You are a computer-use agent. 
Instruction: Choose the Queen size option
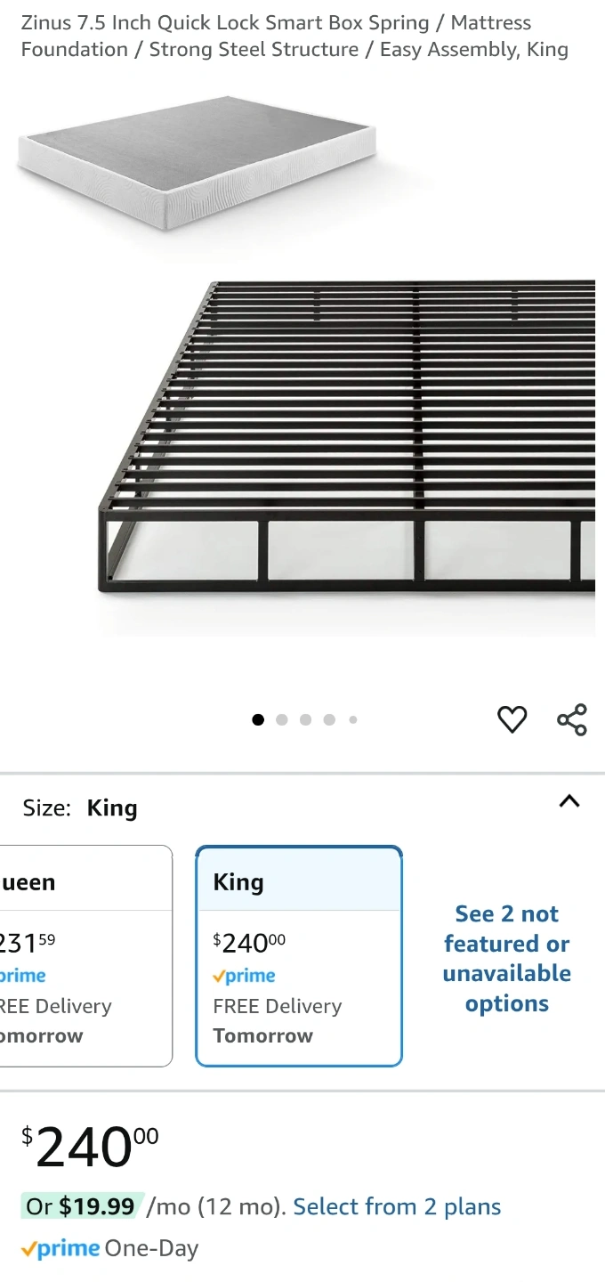85,955
